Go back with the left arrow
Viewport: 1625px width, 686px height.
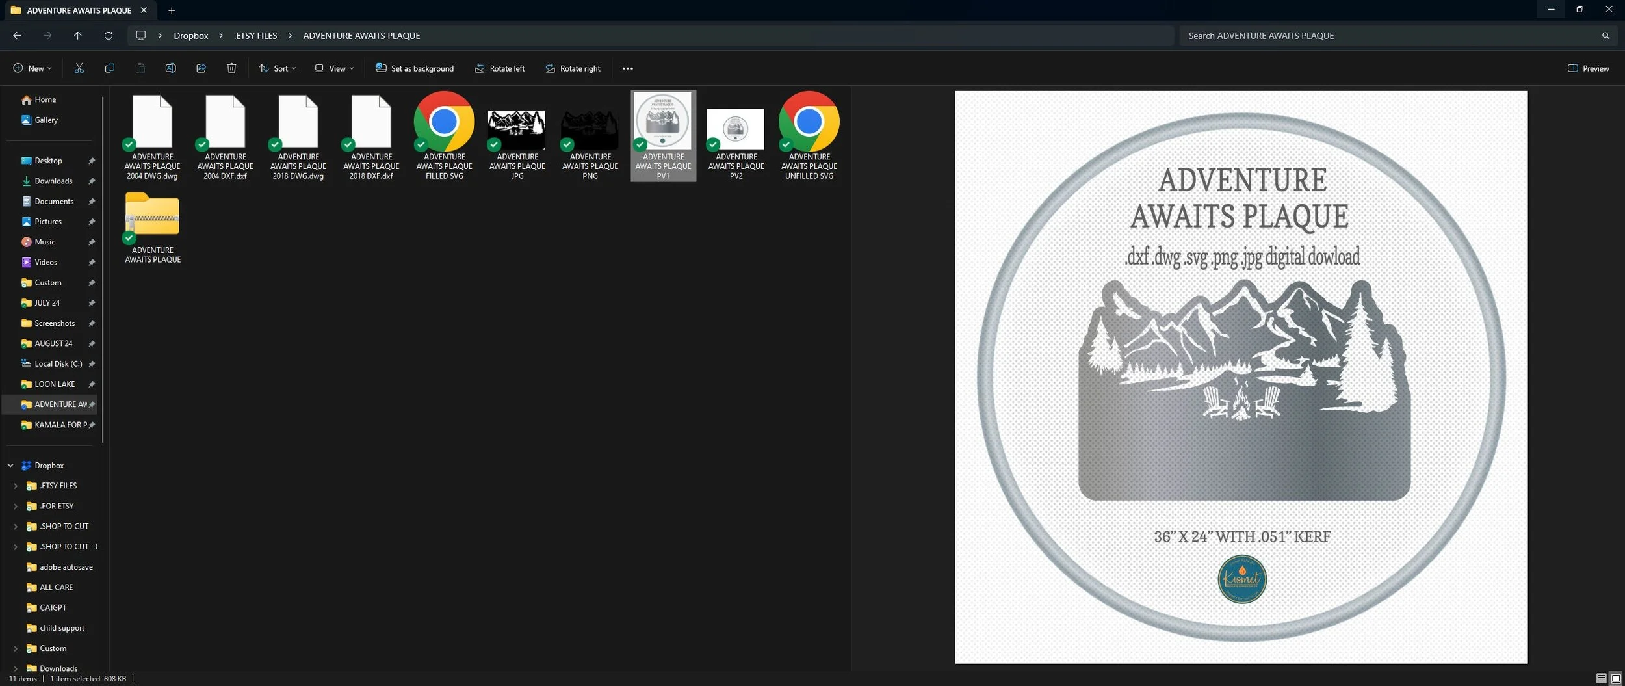17,36
